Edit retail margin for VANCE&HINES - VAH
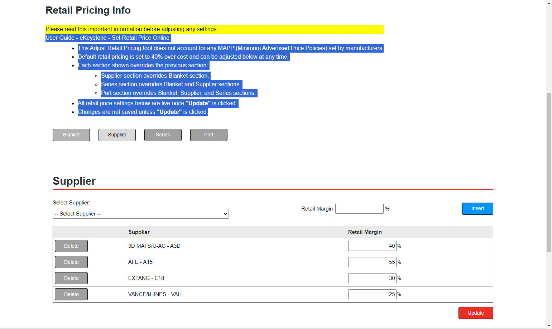The height and width of the screenshot is (329, 552). (372, 294)
